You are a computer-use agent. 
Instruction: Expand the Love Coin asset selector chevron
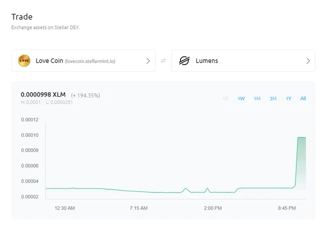[148, 61]
